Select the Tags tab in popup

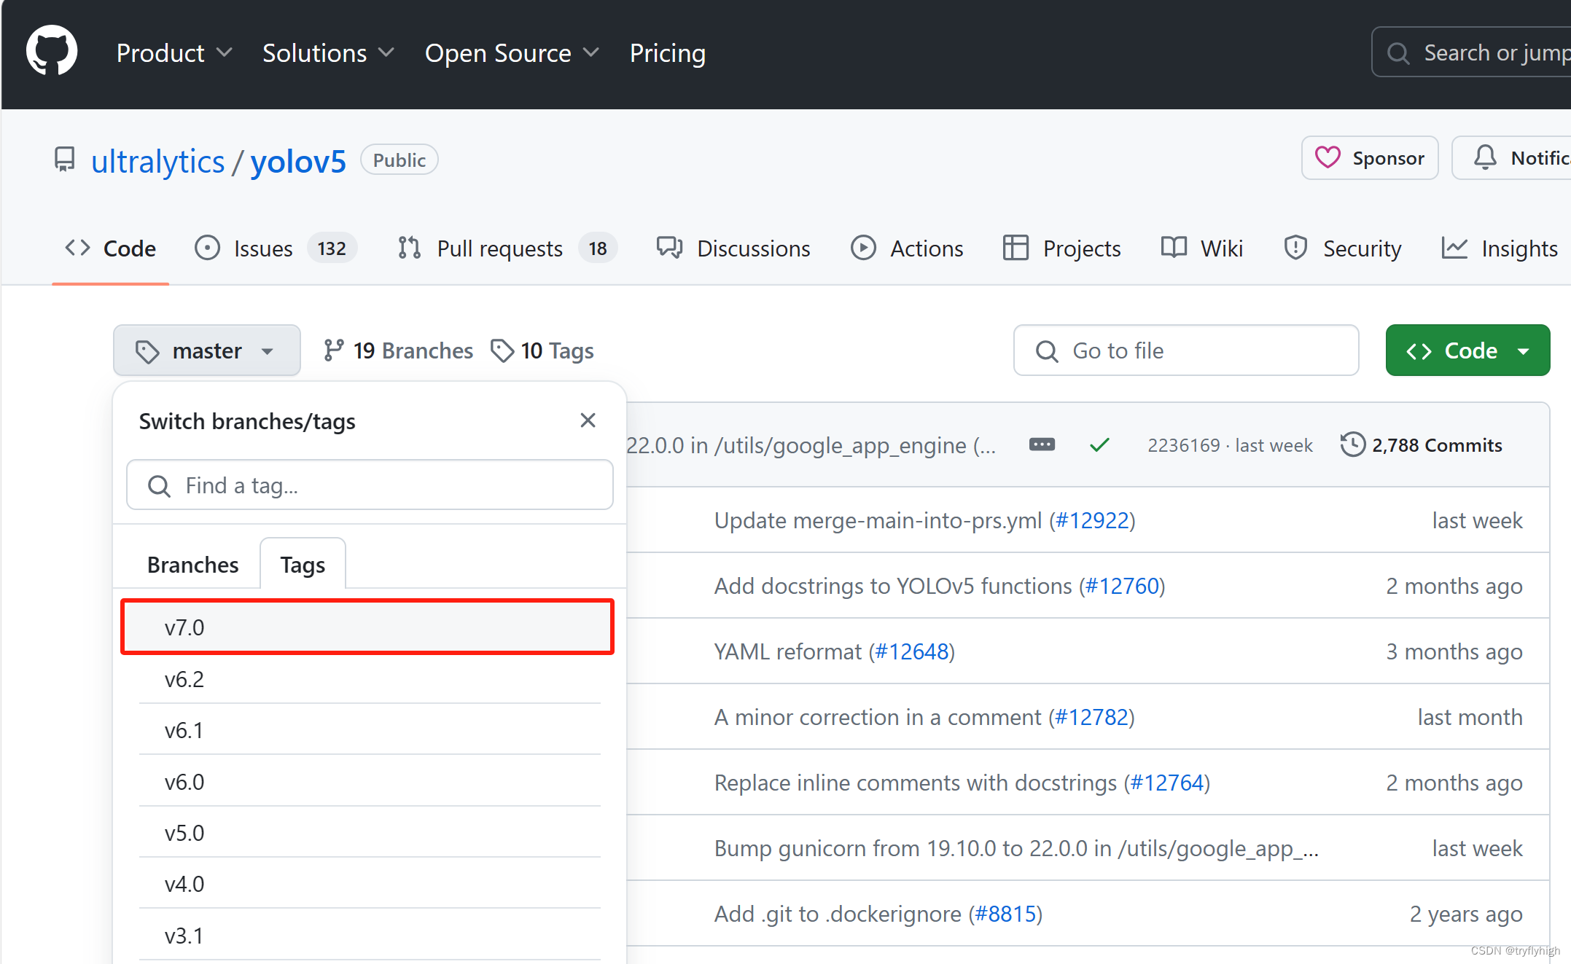(303, 564)
